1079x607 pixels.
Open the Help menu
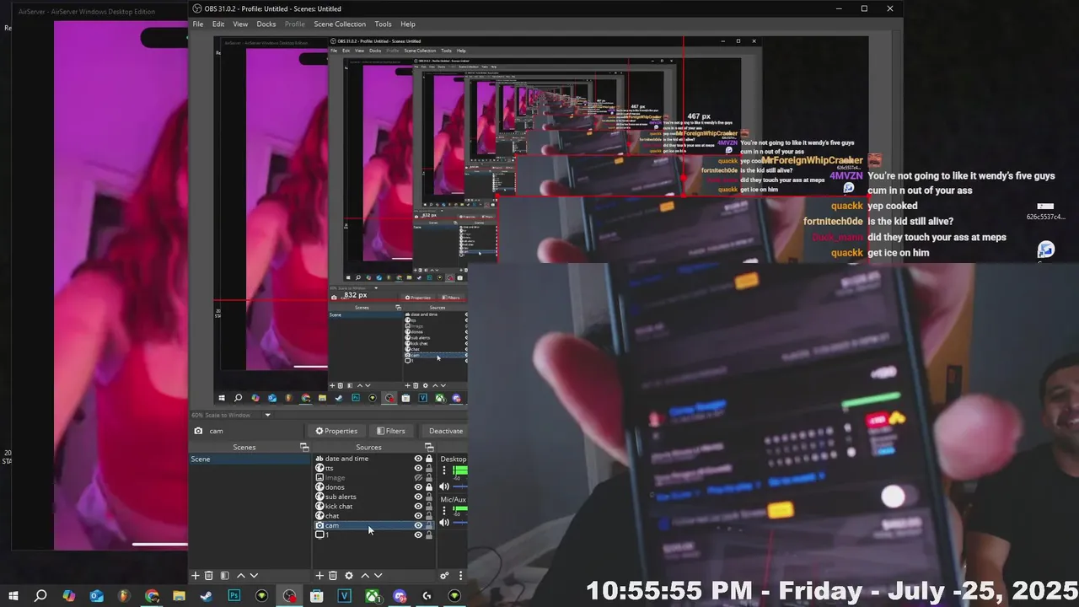tap(408, 24)
